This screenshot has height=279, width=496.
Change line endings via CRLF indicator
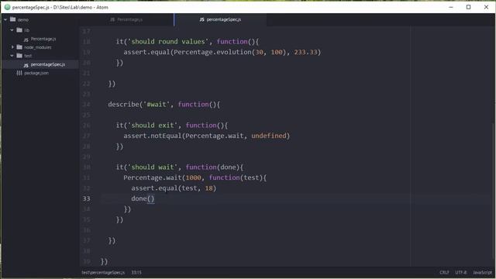click(444, 272)
